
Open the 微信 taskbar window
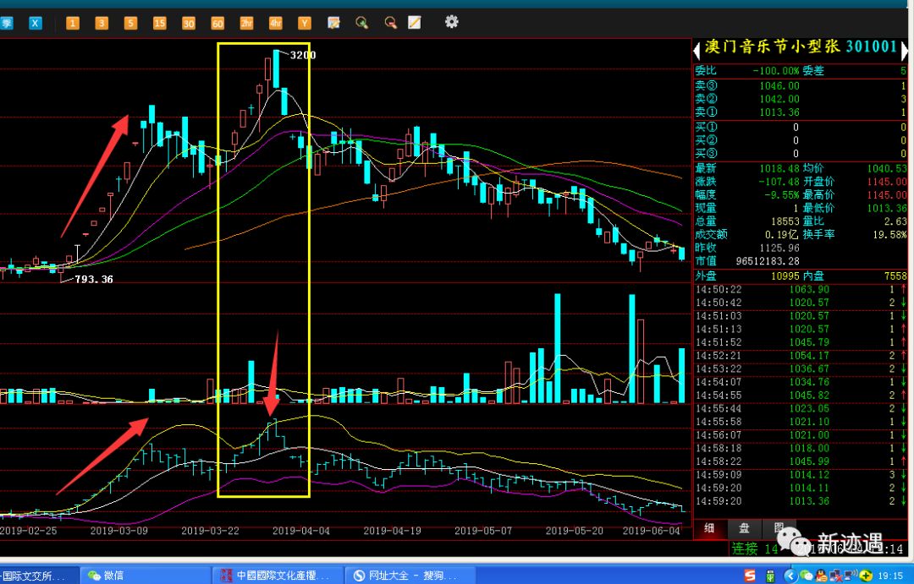click(x=145, y=576)
